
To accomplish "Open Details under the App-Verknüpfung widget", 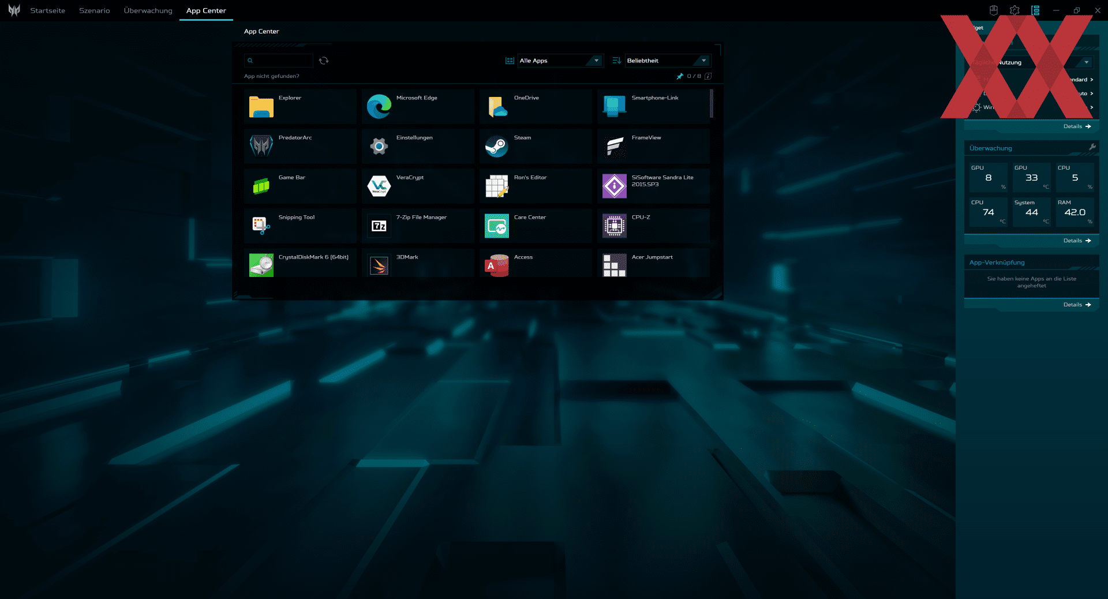I will [x=1077, y=305].
